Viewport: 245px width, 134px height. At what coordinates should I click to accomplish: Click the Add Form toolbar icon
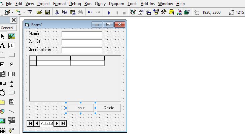coord(19,12)
